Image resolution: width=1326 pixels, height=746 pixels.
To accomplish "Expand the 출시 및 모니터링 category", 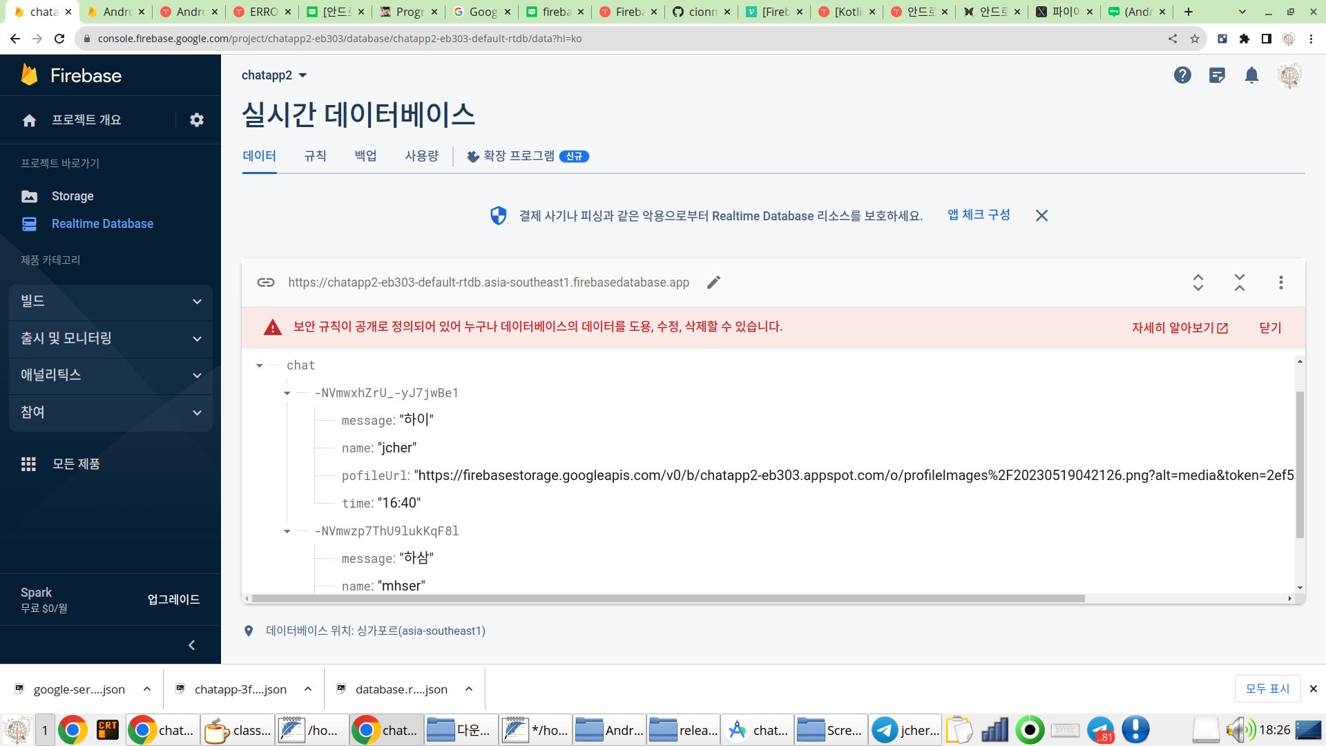I will point(110,338).
